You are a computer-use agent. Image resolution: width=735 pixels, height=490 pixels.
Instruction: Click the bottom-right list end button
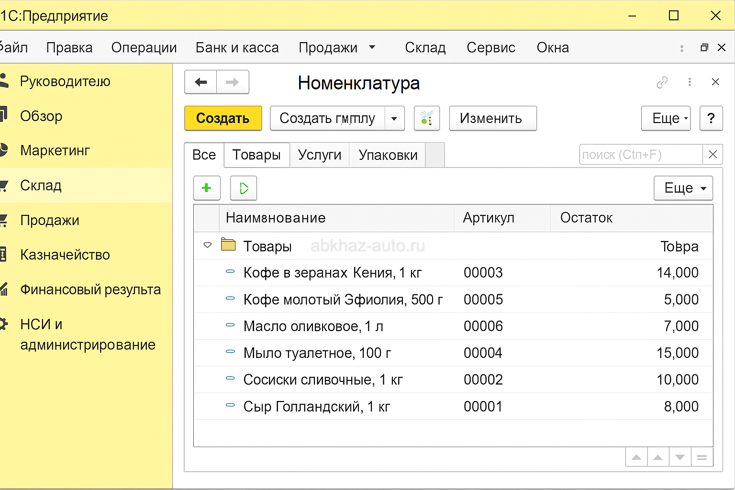702,457
